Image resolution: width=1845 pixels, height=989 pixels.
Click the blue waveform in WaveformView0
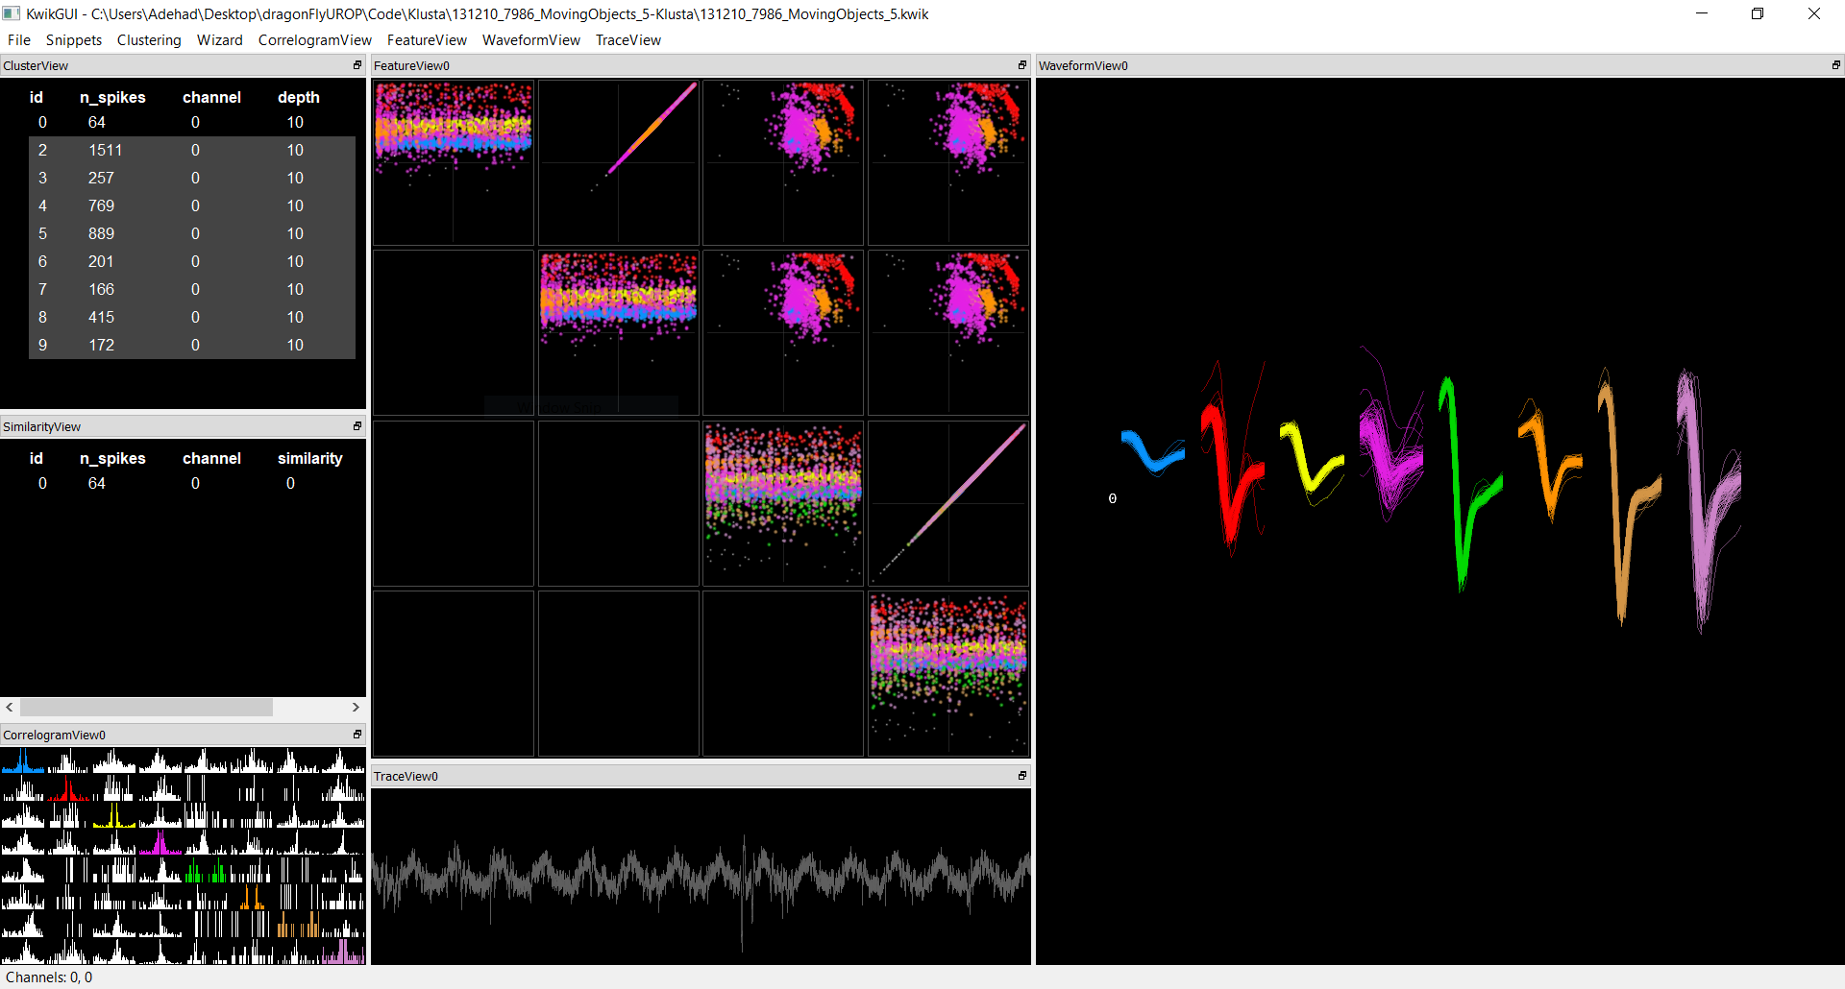click(1153, 452)
